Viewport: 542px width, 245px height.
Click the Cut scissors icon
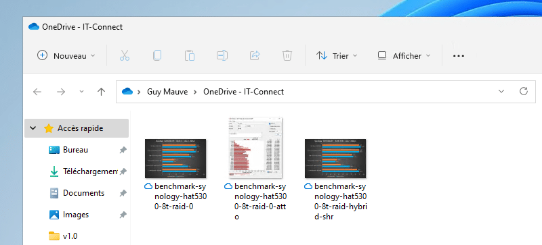coord(125,55)
